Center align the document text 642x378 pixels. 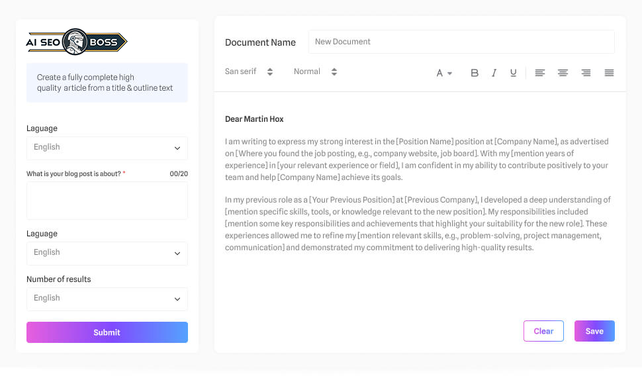click(x=563, y=73)
